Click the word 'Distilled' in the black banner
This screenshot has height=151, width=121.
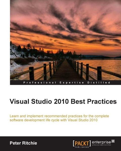point(99,83)
